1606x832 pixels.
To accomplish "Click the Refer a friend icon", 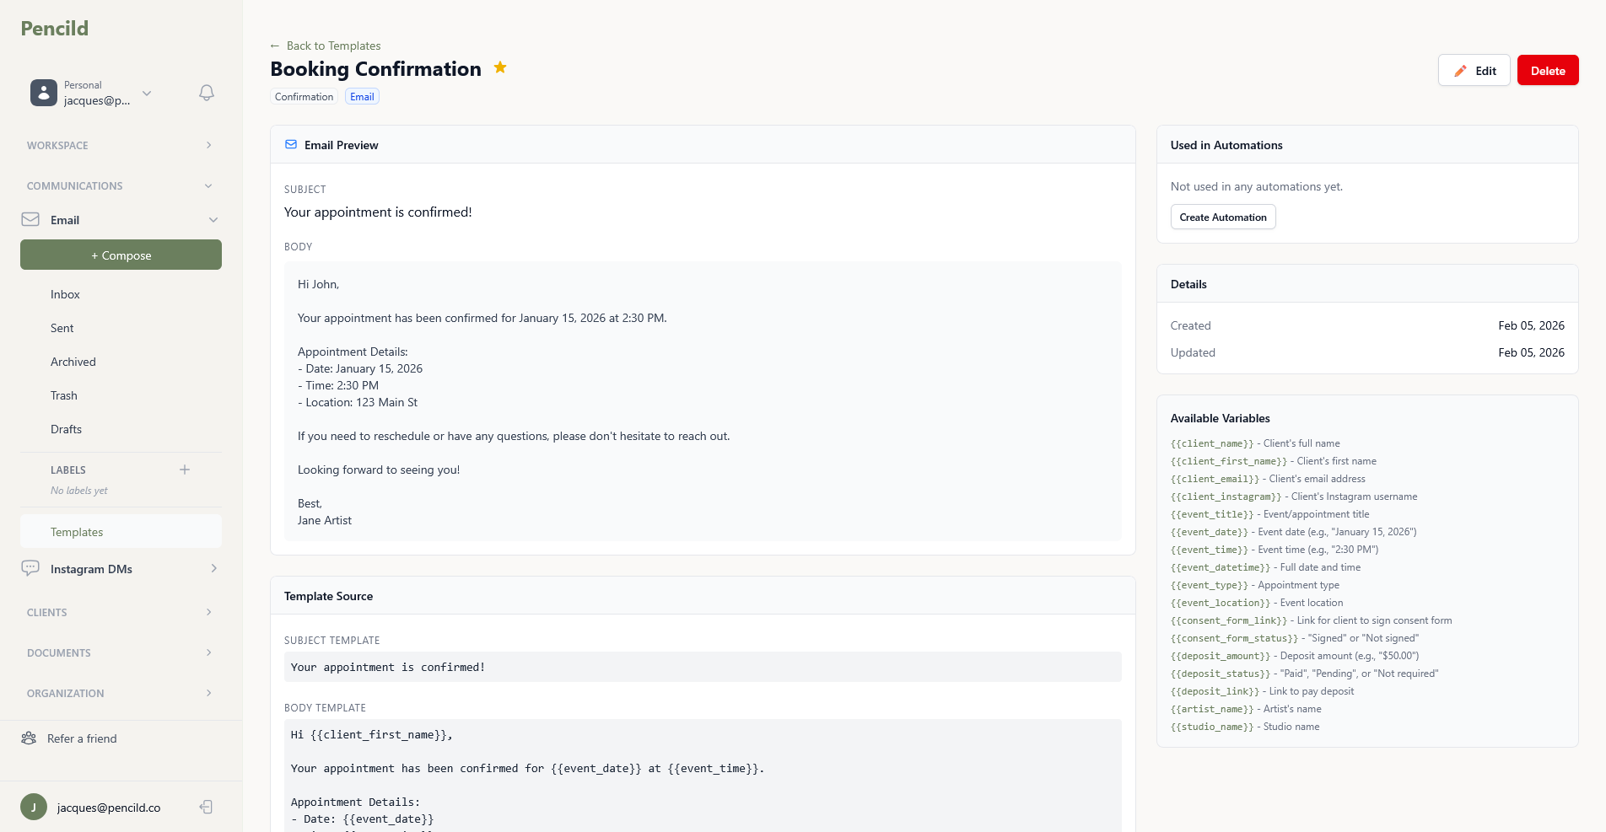I will (30, 738).
